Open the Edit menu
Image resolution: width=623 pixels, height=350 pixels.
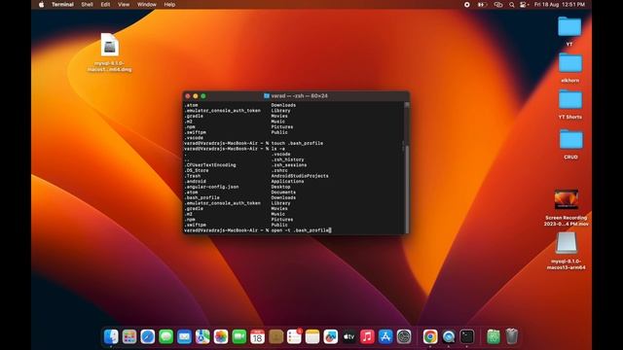tap(105, 5)
